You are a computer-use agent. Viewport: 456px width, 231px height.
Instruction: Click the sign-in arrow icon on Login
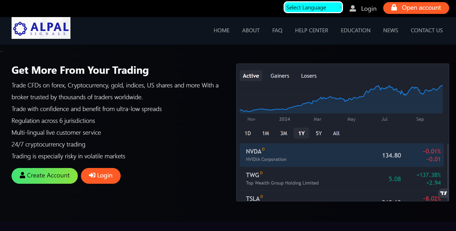click(92, 175)
